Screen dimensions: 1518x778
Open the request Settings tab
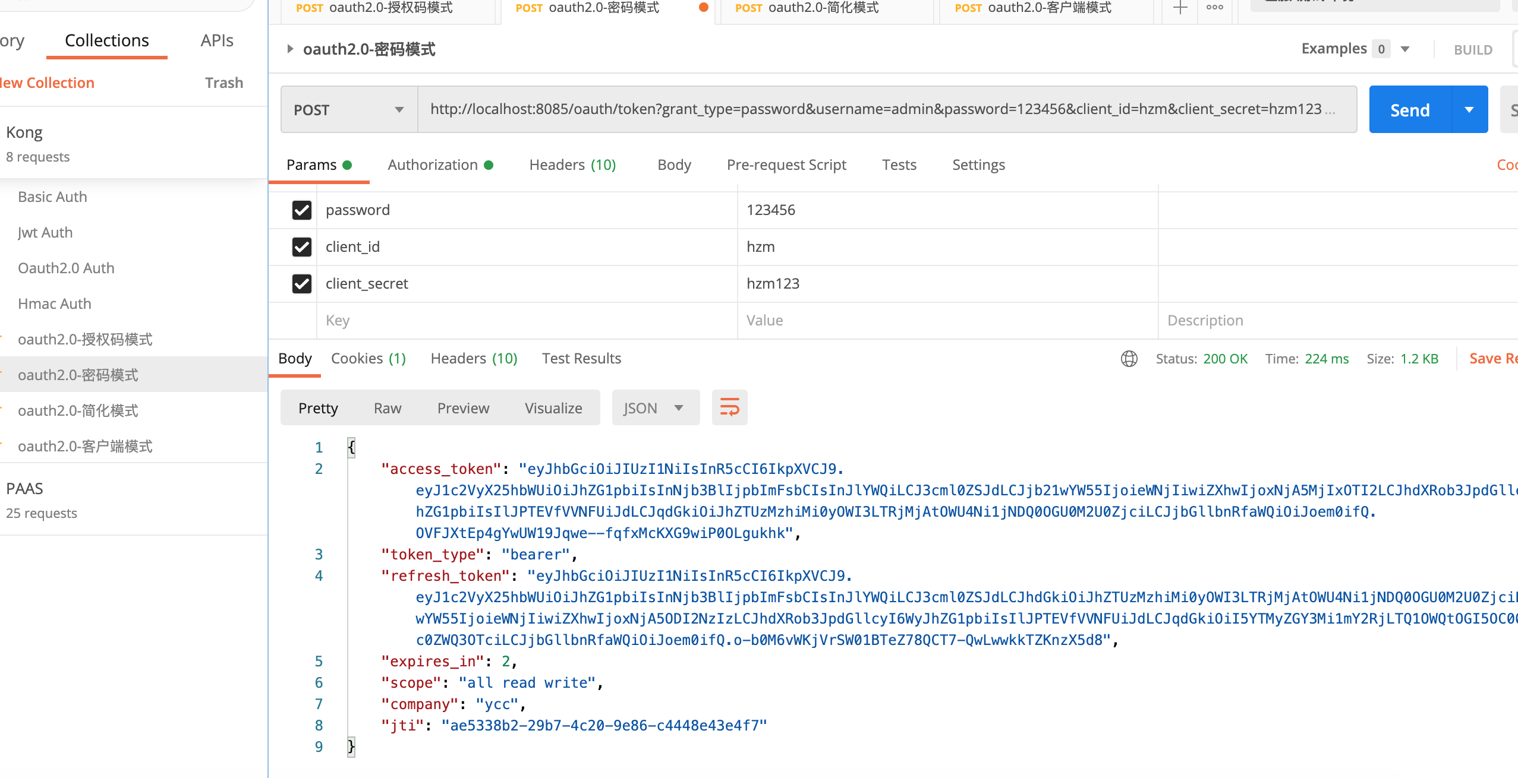click(x=978, y=165)
